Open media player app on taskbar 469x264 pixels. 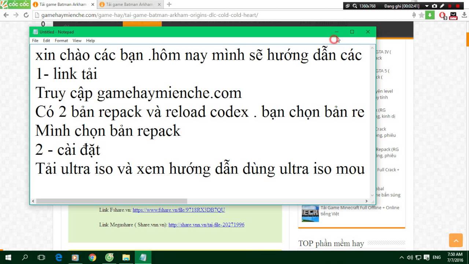pyautogui.click(x=75, y=257)
